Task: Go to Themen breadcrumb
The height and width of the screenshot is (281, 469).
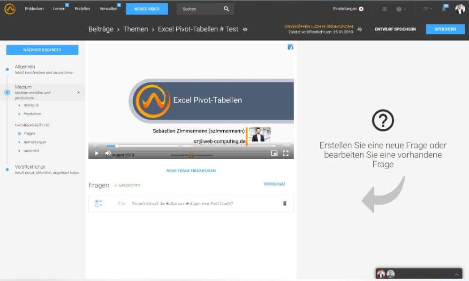Action: pos(136,29)
